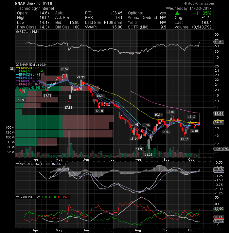Click the 13.96 price label
This screenshot has height=233, width=229.
pos(146,125)
